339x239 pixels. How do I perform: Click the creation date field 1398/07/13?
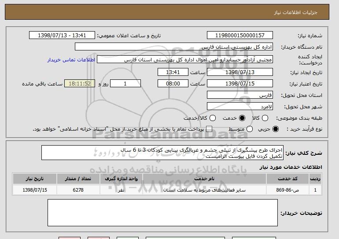tap(240, 72)
